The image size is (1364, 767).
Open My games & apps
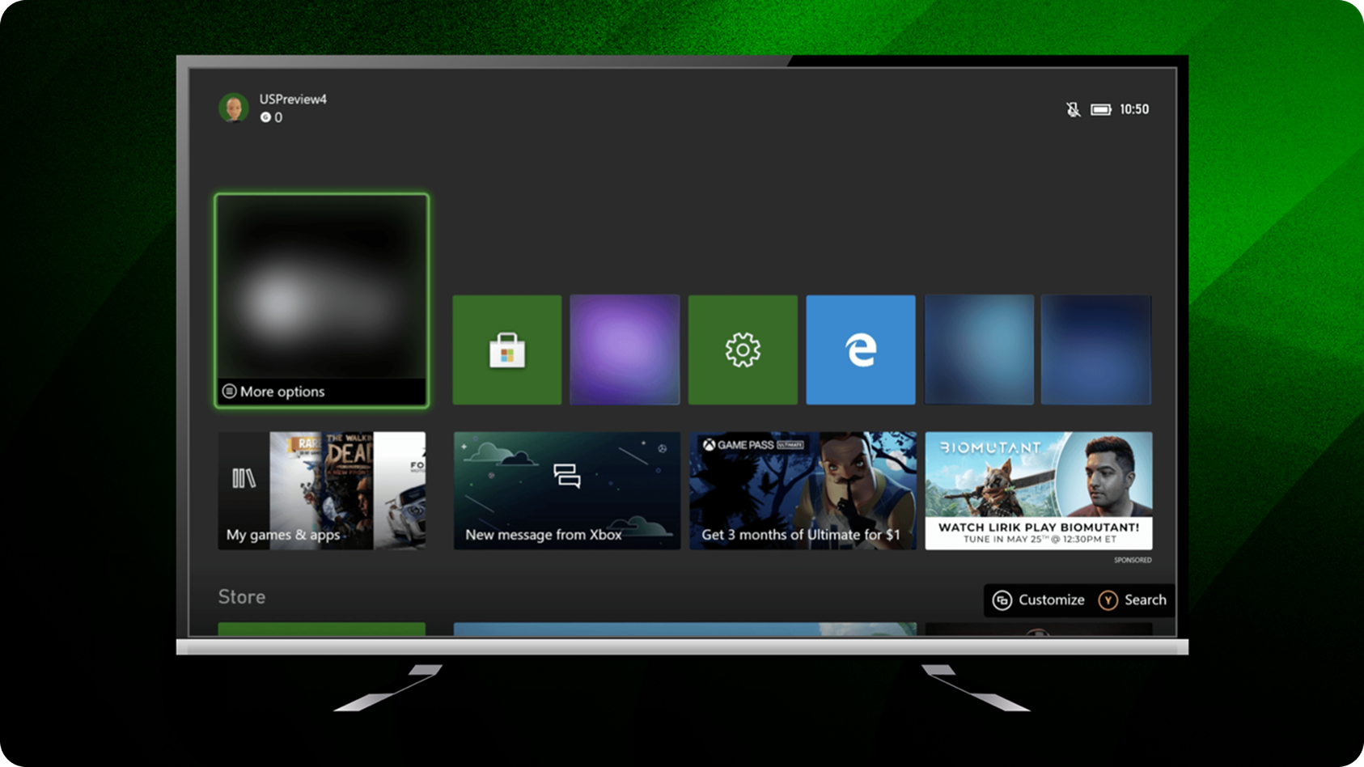point(321,489)
